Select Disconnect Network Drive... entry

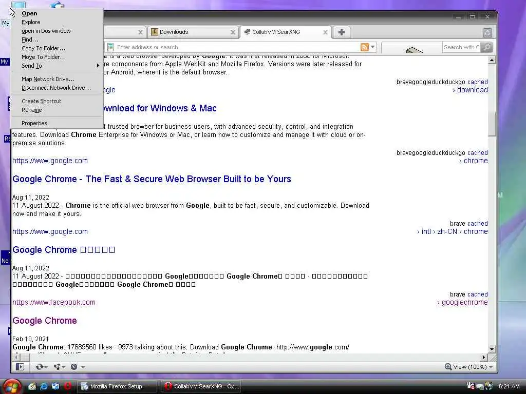(57, 88)
